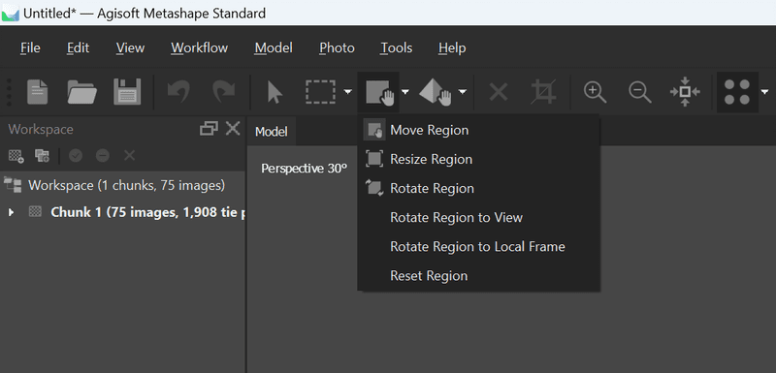
Task: Choose Move Region from the dropdown
Action: (x=478, y=131)
